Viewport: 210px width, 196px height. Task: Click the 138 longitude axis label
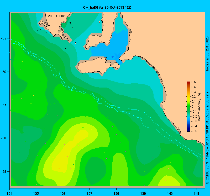(x=116, y=193)
